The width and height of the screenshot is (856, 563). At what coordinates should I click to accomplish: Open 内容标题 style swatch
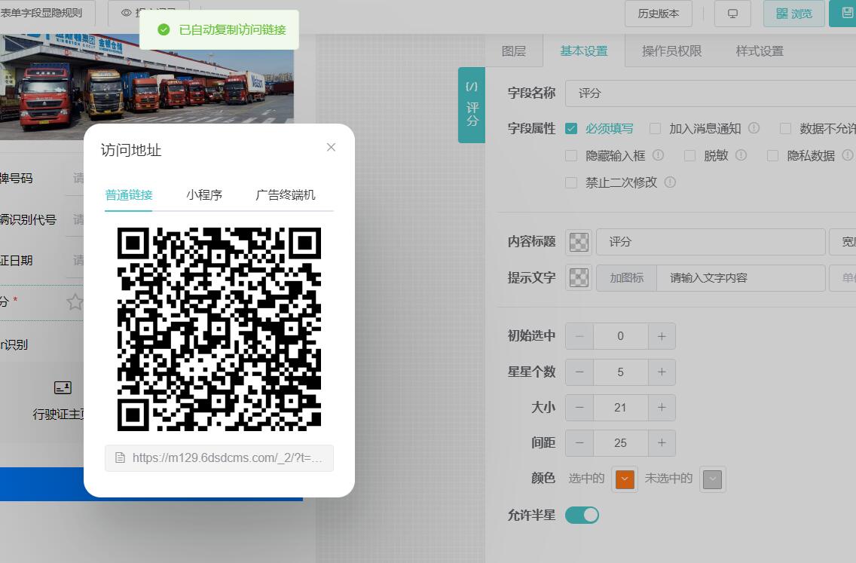[579, 242]
